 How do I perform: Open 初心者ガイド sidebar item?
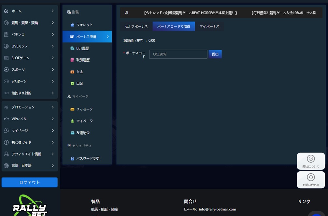30,142
